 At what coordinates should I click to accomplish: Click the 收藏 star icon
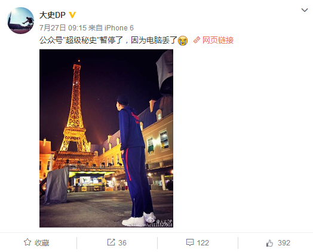[27, 242]
